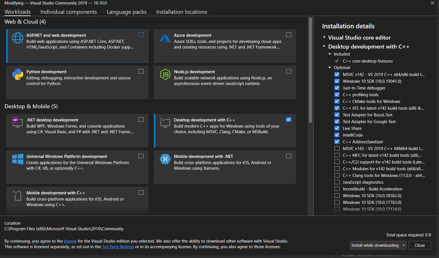Check MSVC v142 ARM64 build tools

tap(337, 148)
